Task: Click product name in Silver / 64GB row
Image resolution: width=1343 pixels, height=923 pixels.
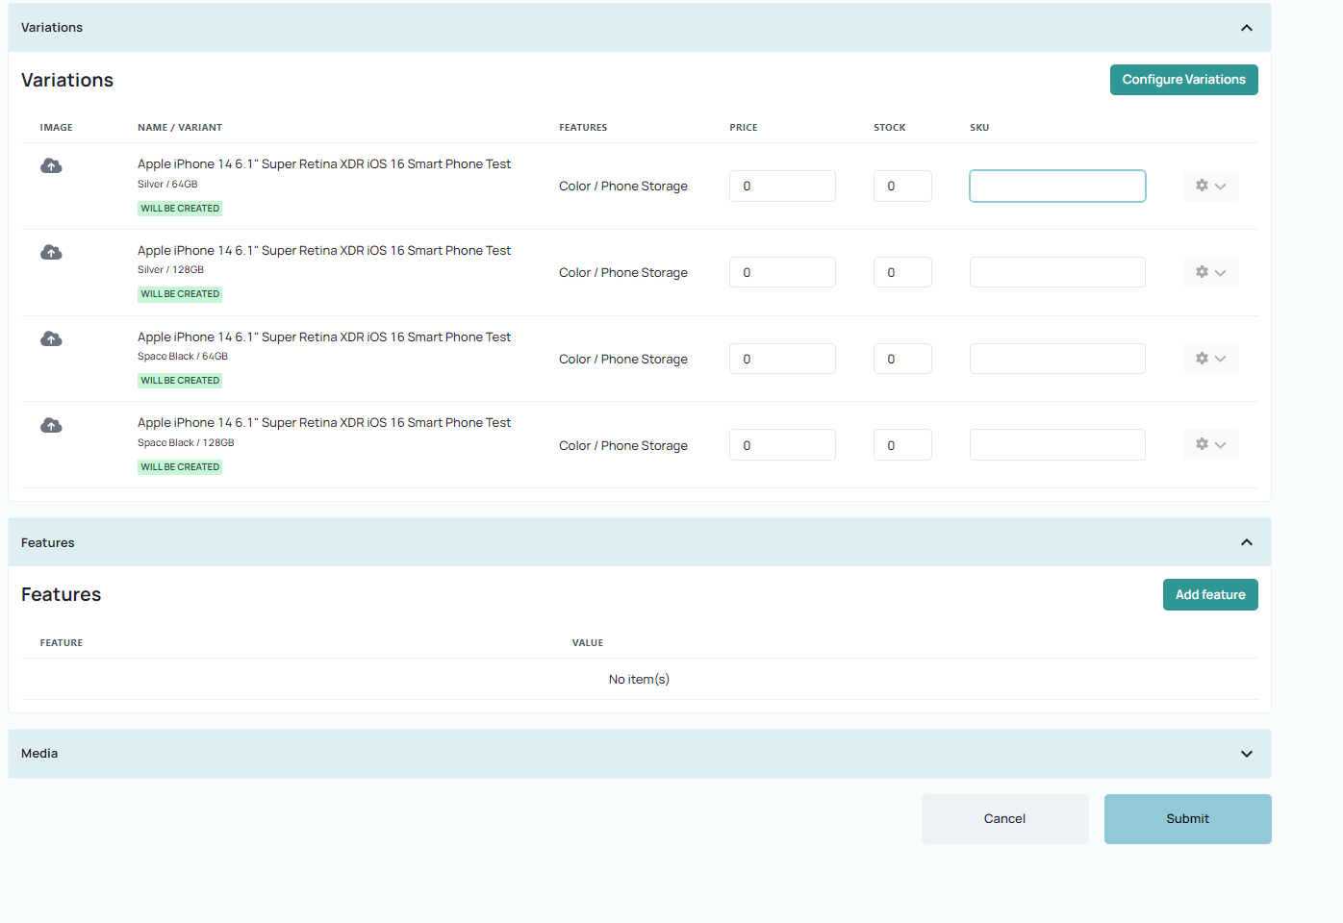Action: [x=324, y=164]
